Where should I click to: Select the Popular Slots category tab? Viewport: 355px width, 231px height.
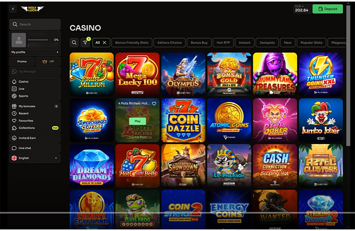311,42
